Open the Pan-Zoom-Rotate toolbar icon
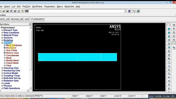Screen dimensions: 176x99 (x=11, y=11)
